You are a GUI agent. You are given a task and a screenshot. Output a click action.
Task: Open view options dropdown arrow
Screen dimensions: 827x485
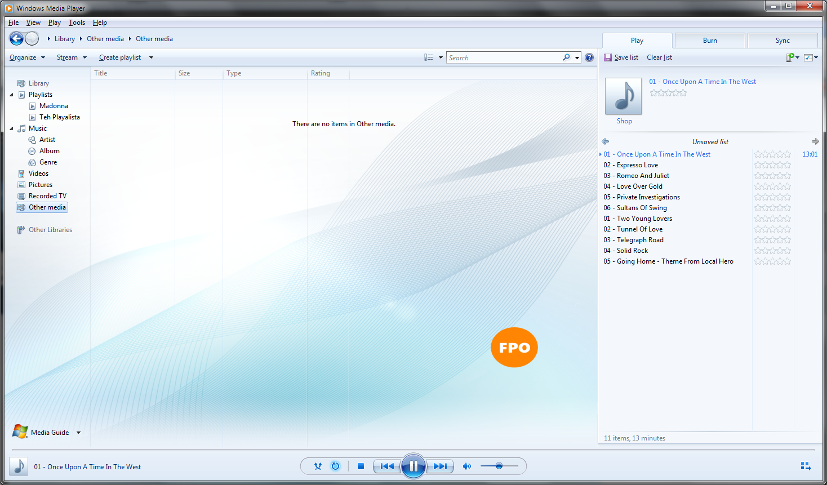[x=441, y=57]
